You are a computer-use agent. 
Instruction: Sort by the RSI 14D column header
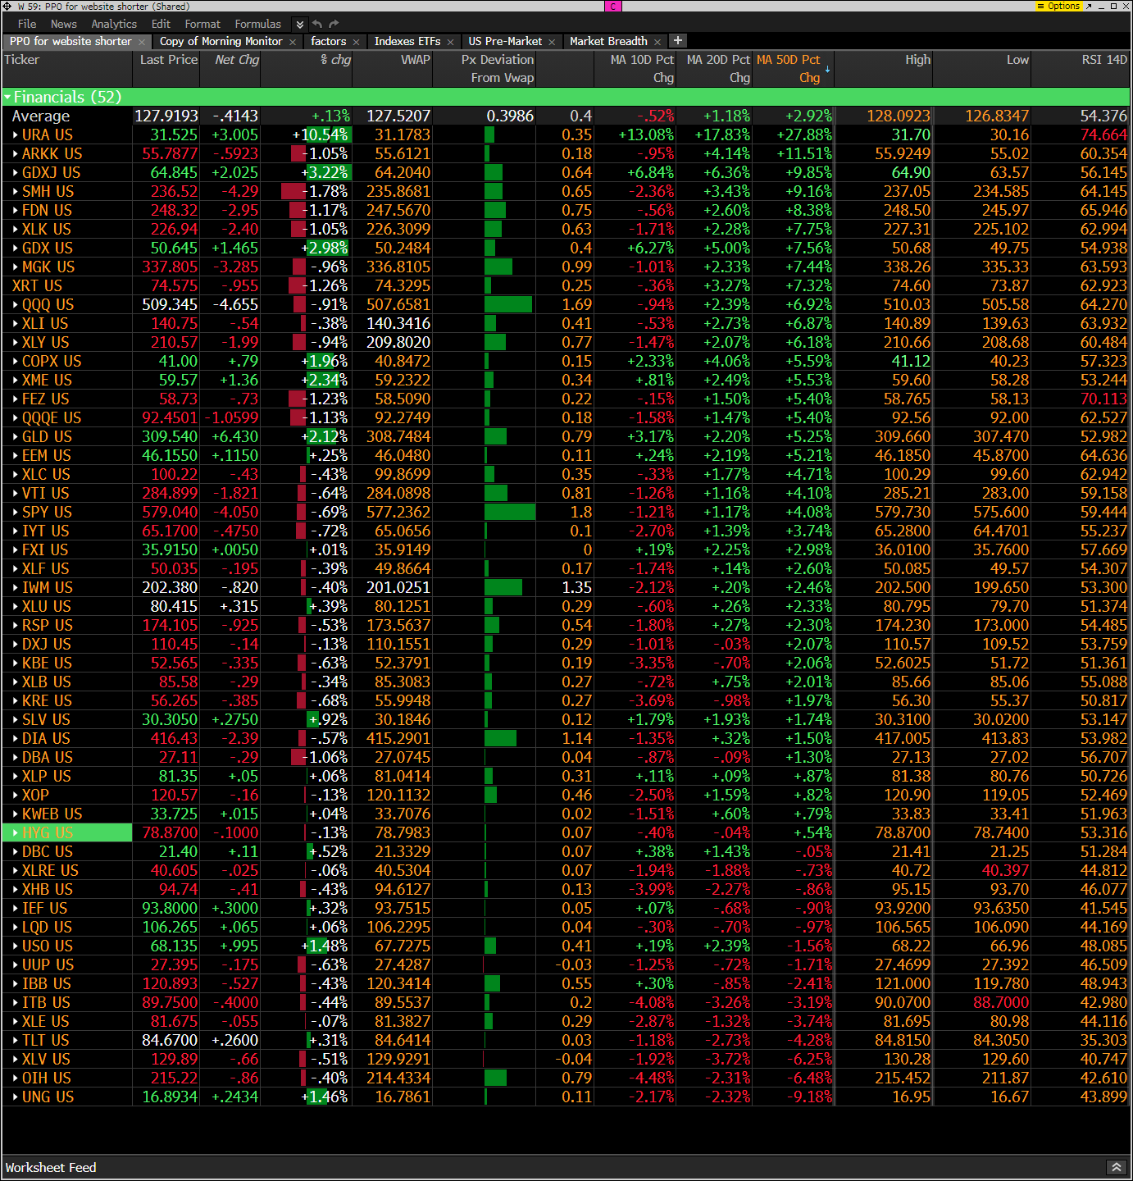pyautogui.click(x=1081, y=69)
